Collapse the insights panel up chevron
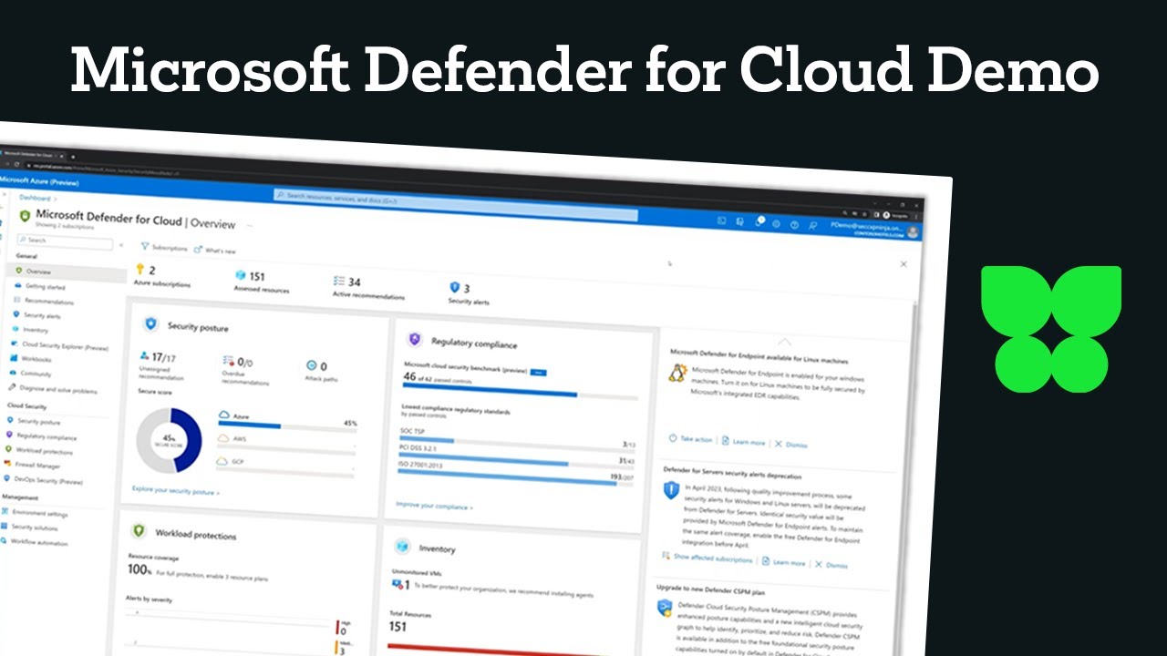This screenshot has width=1167, height=656. pyautogui.click(x=785, y=342)
